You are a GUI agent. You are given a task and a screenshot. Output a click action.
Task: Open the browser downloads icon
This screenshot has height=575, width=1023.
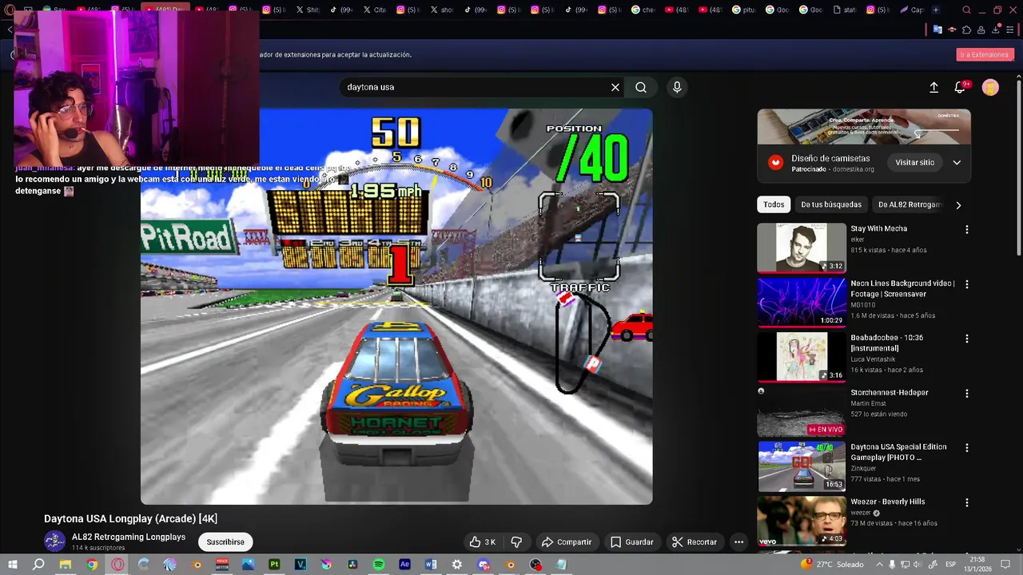tap(996, 30)
